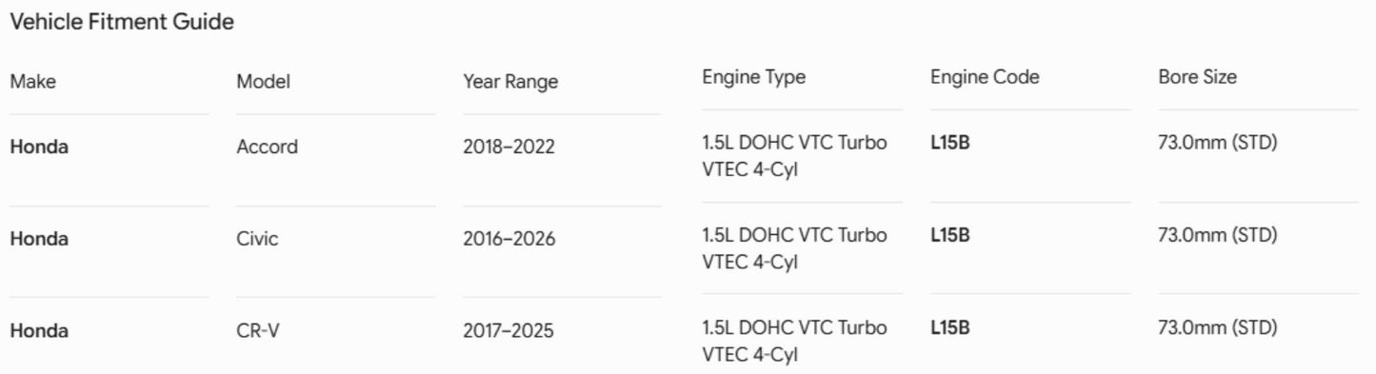Click the Bore Size column header
This screenshot has height=374, width=1376.
[x=1197, y=77]
